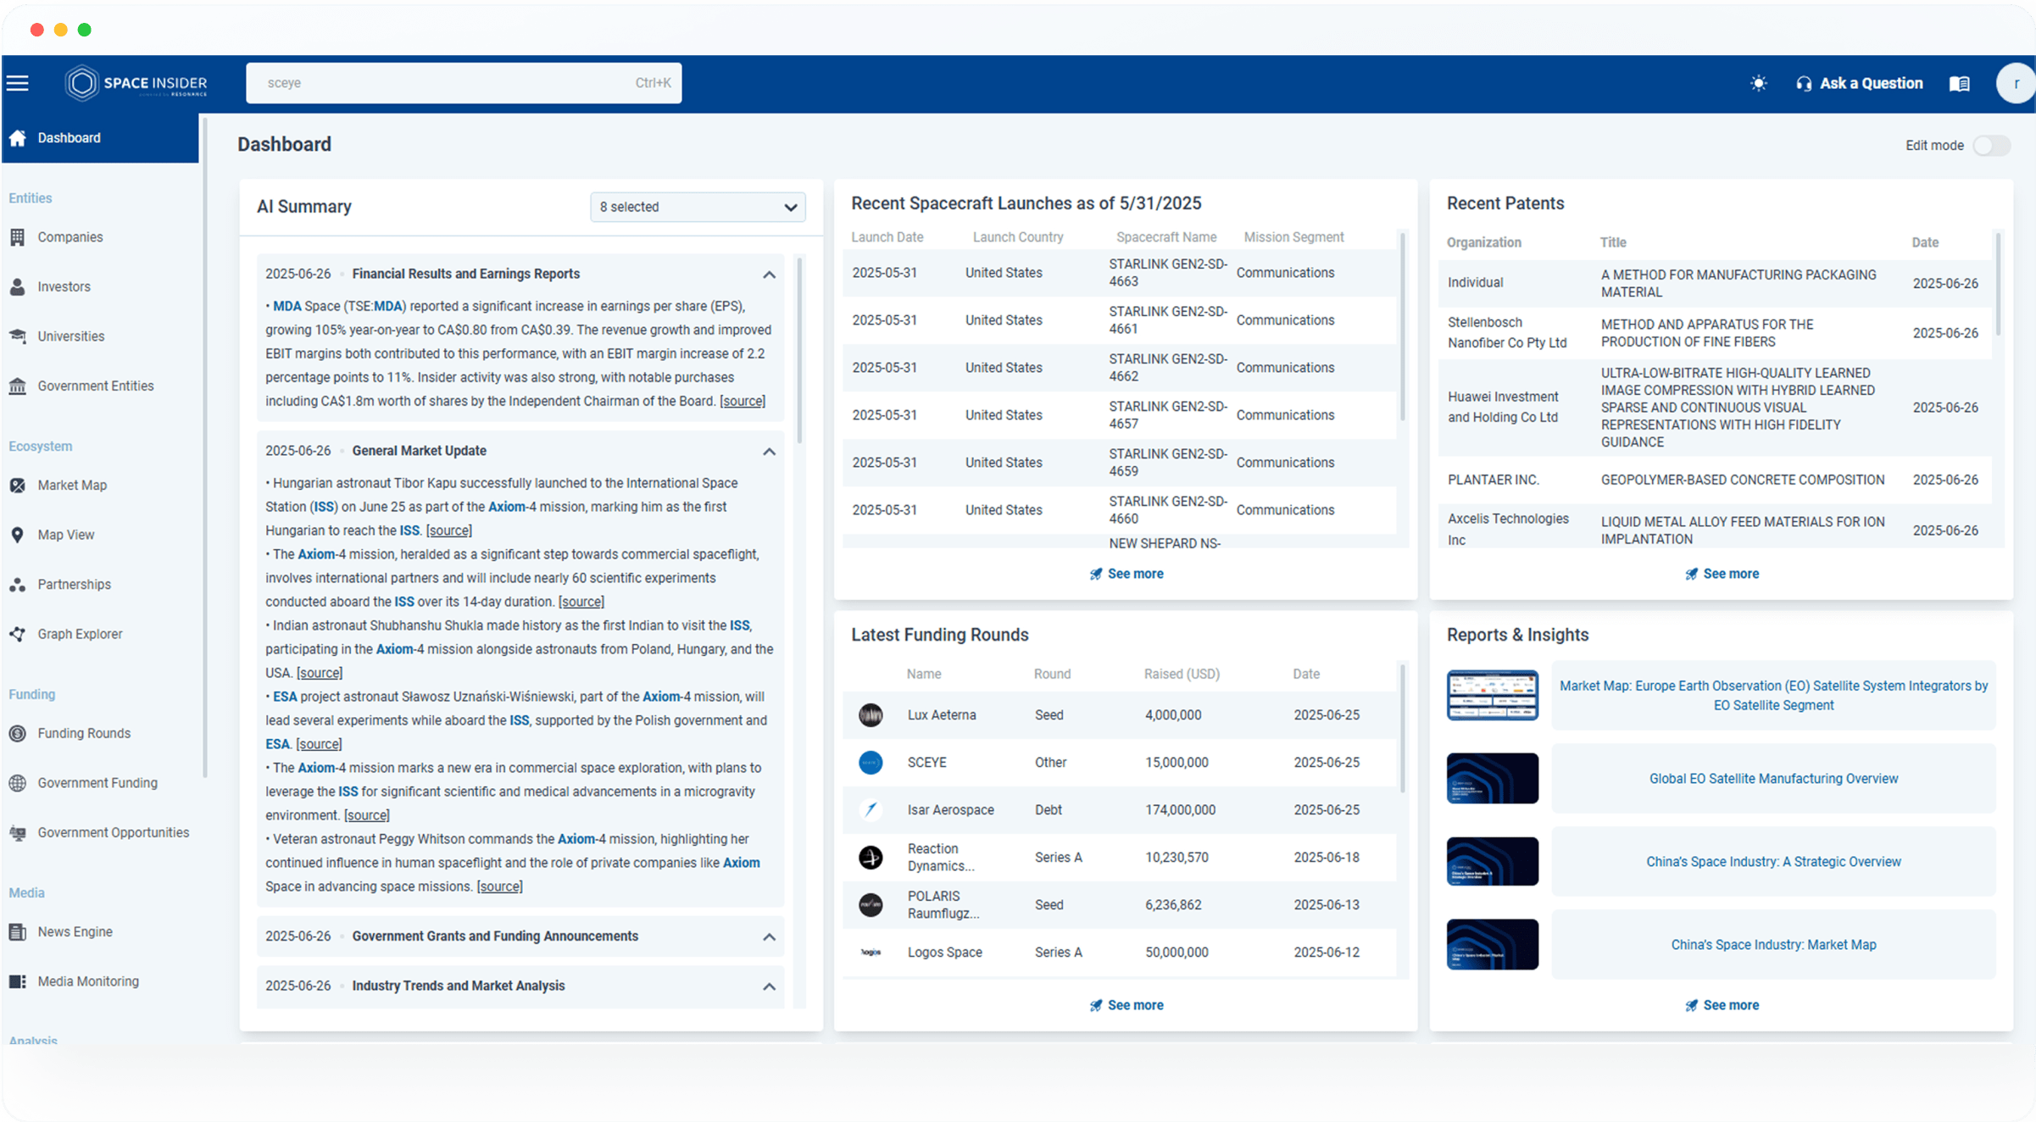Click the China Market Map report thumbnail
Image resolution: width=2036 pixels, height=1122 pixels.
(x=1492, y=944)
